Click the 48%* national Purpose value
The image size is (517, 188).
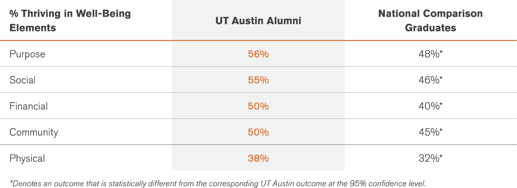point(430,54)
